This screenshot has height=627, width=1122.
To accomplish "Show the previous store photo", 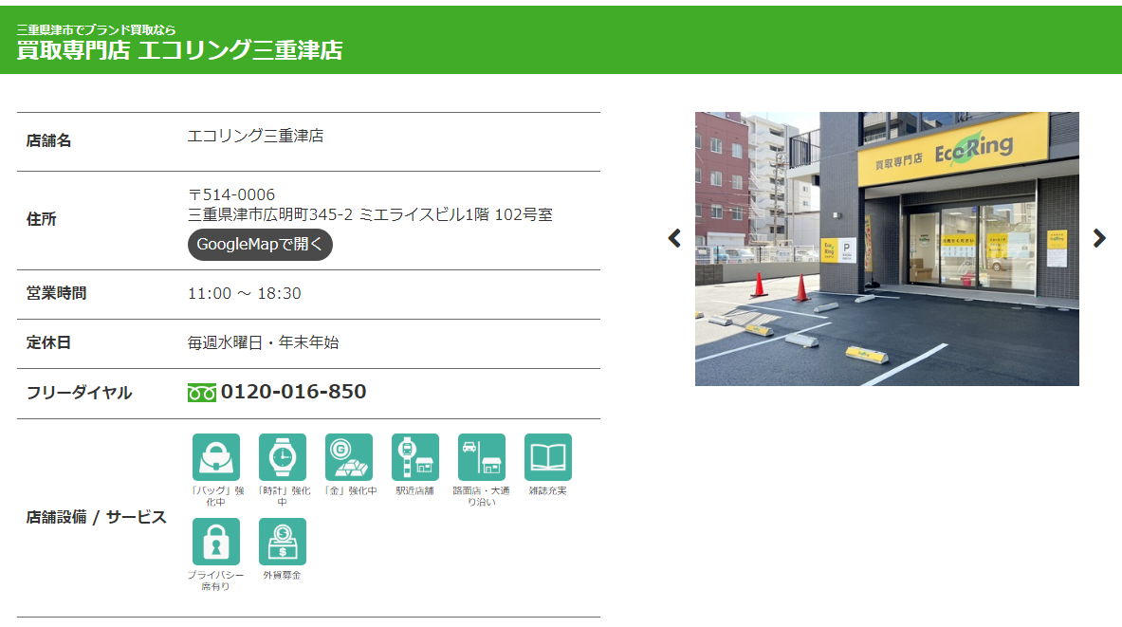I will click(674, 238).
